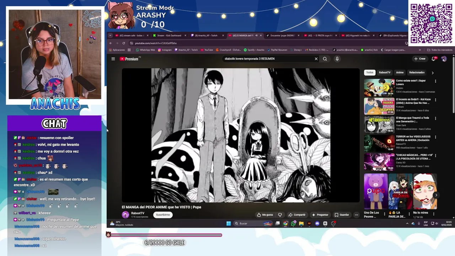Go to the YouTube Premium home logo
Viewport: 455px width, 256px height.
point(129,59)
